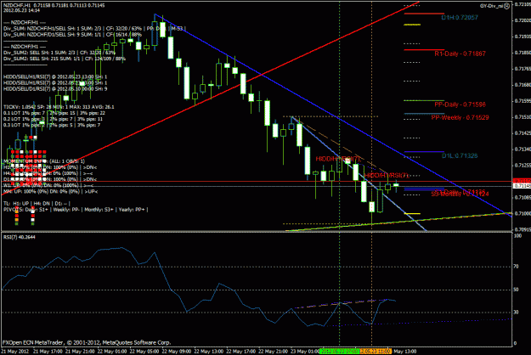Image resolution: width=531 pixels, height=355 pixels.
Task: Click the D1H:0.72057 level label
Action: [x=460, y=18]
